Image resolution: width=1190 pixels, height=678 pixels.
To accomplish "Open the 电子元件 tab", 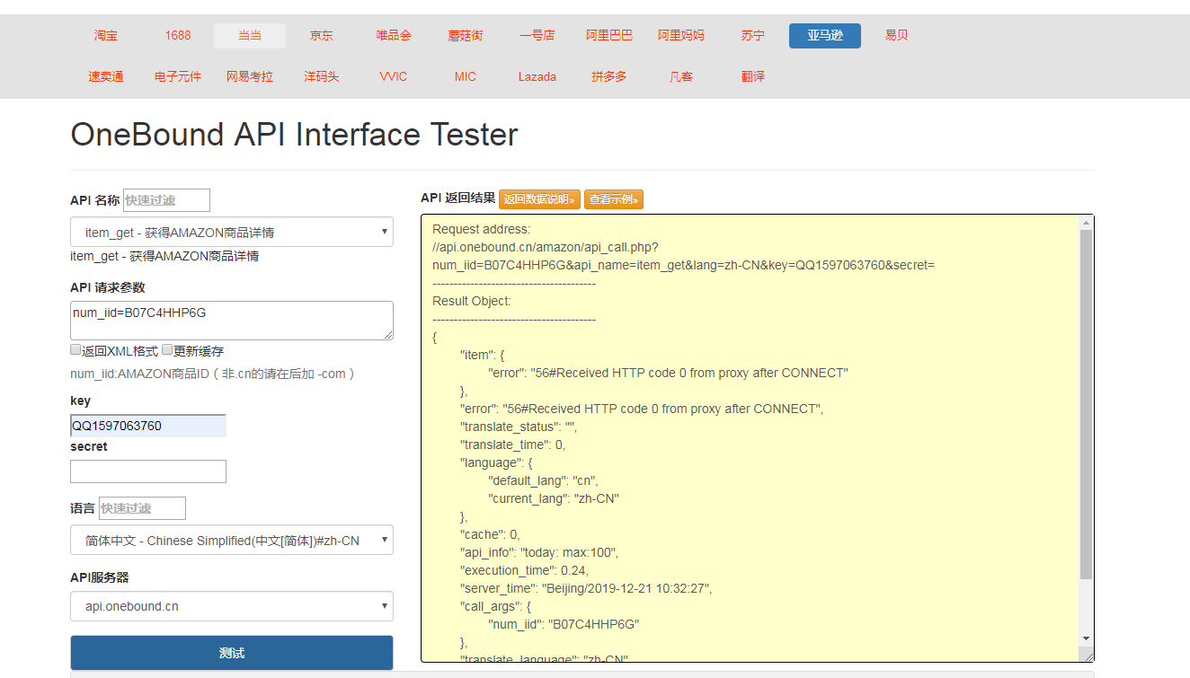I will [x=178, y=77].
